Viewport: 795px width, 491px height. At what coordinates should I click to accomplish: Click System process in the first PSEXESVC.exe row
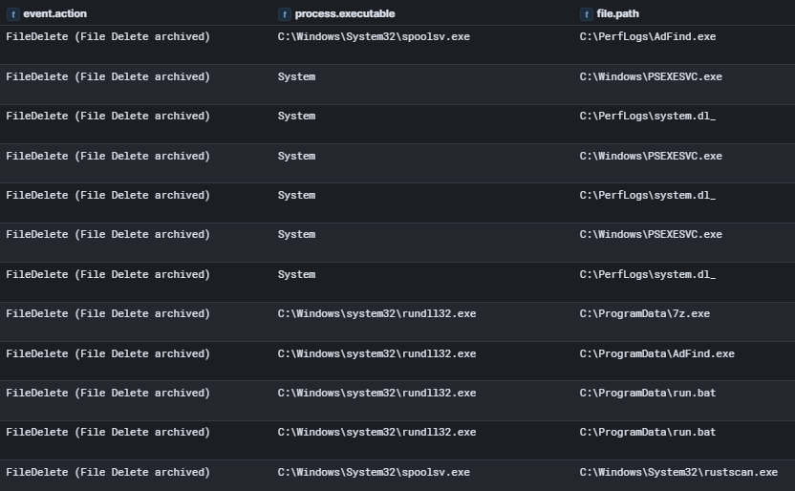pyautogui.click(x=296, y=76)
